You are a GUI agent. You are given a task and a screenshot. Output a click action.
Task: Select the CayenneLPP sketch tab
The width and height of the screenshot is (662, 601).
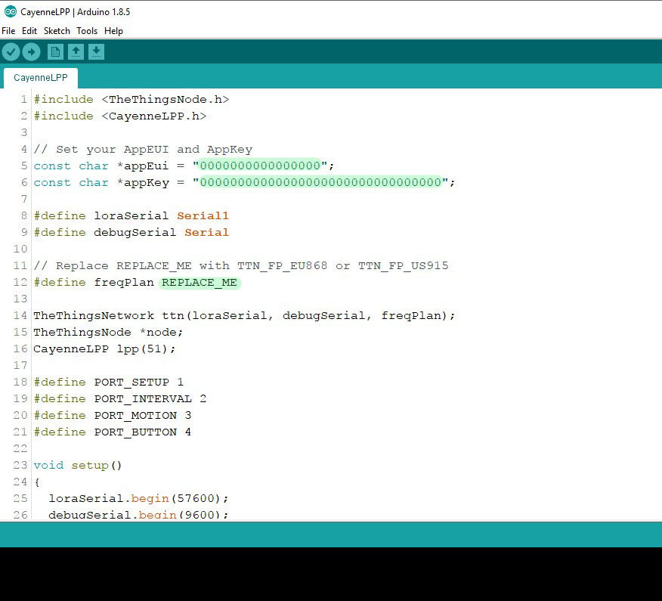coord(41,78)
